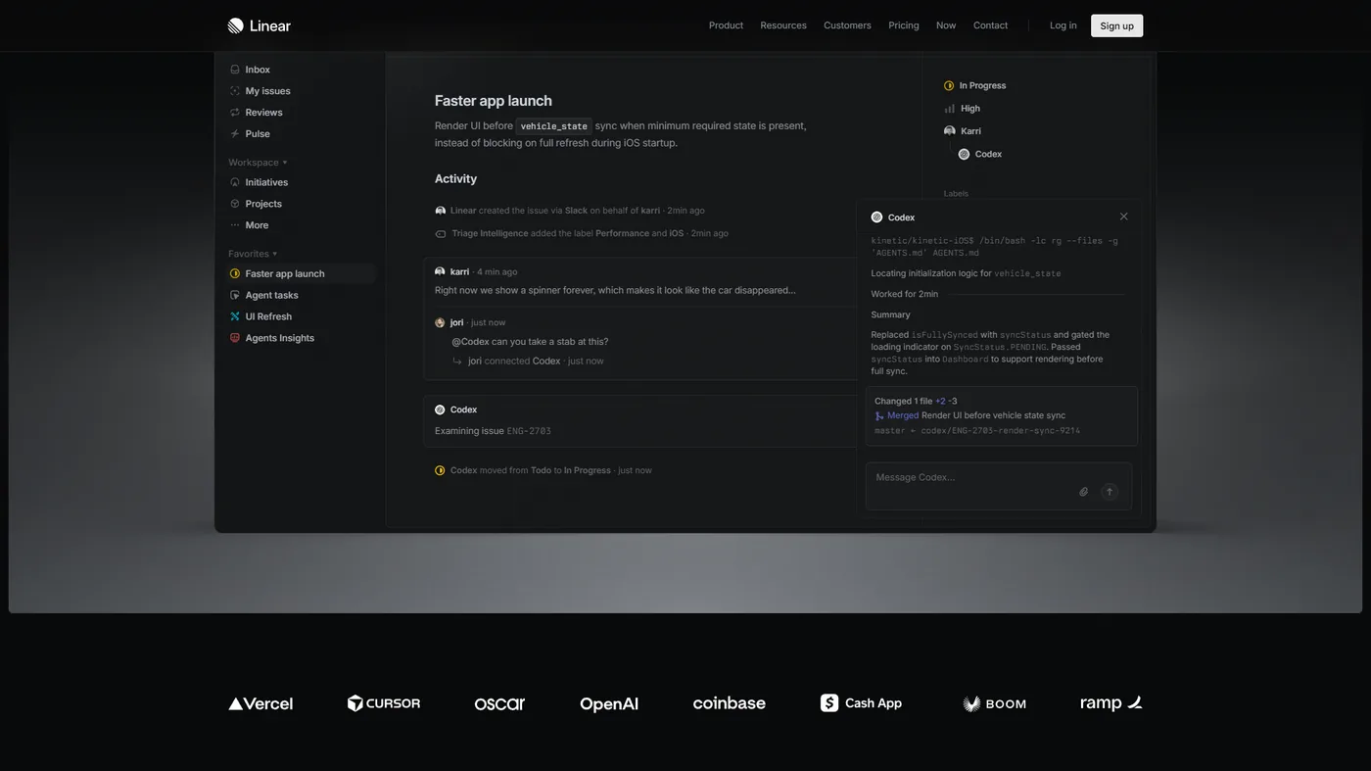Click the Linear avatar in activity feed
This screenshot has height=771, width=1371.
click(x=441, y=211)
